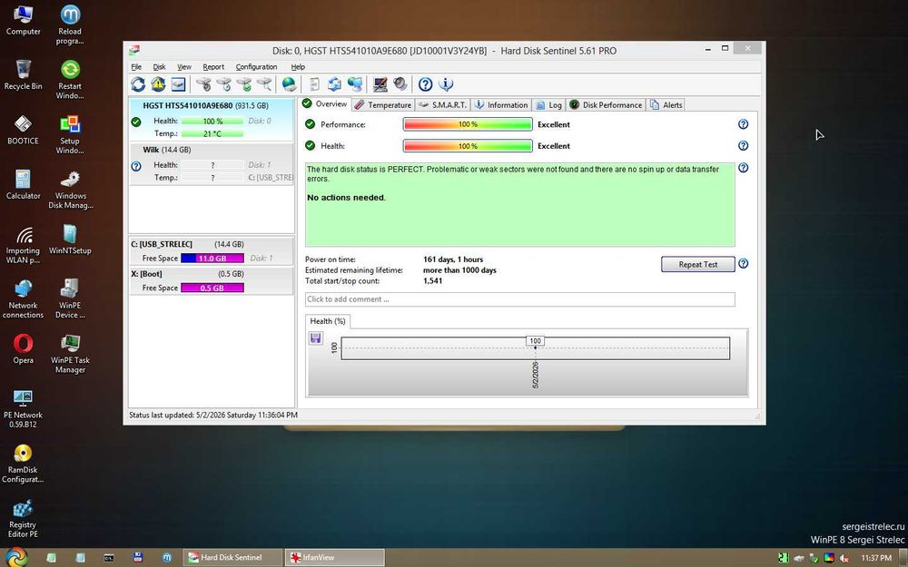908x567 pixels.
Task: Click the Start button on taskbar
Action: pyautogui.click(x=15, y=557)
